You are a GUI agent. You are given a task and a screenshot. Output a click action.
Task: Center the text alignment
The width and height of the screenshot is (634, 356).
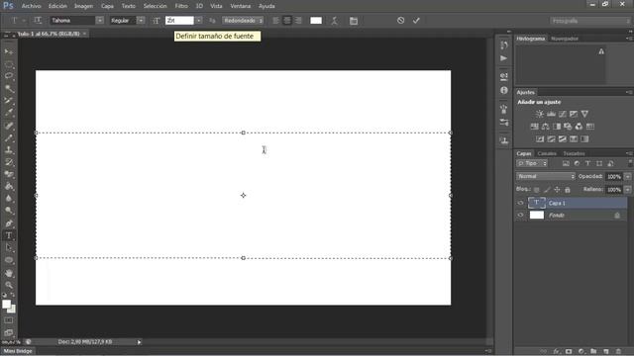tap(287, 20)
